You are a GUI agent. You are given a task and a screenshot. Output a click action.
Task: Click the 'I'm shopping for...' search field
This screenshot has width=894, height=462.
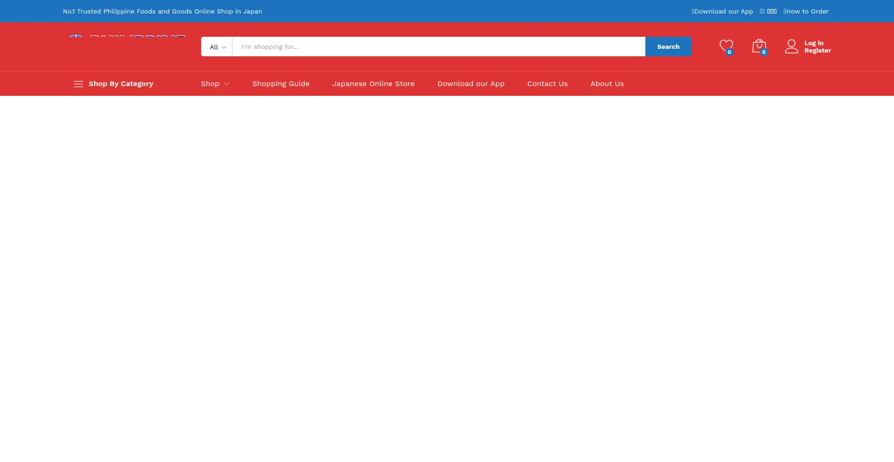point(438,47)
